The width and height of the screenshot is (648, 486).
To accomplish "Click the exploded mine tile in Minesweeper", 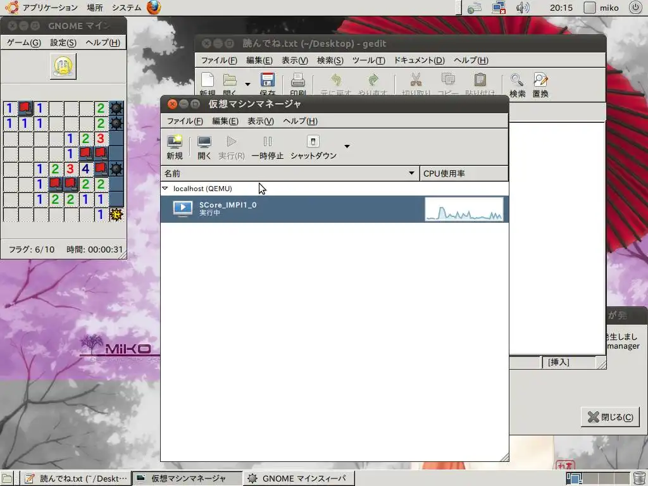I will coord(116,215).
